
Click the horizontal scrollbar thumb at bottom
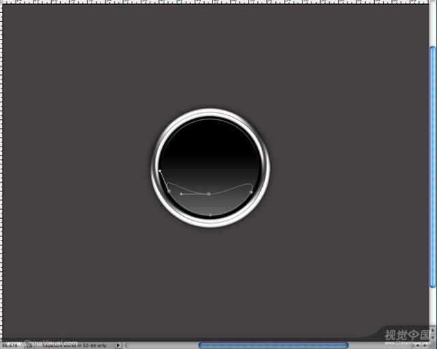[x=273, y=346]
